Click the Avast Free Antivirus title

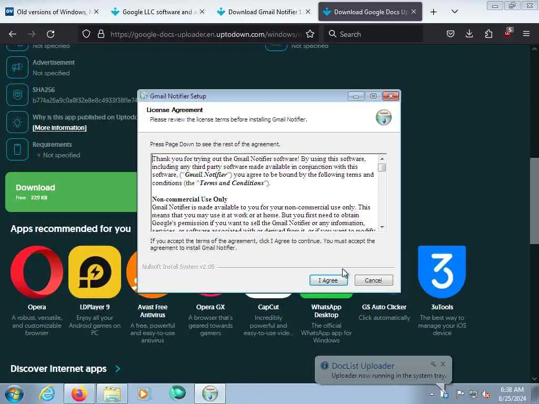[x=153, y=311]
